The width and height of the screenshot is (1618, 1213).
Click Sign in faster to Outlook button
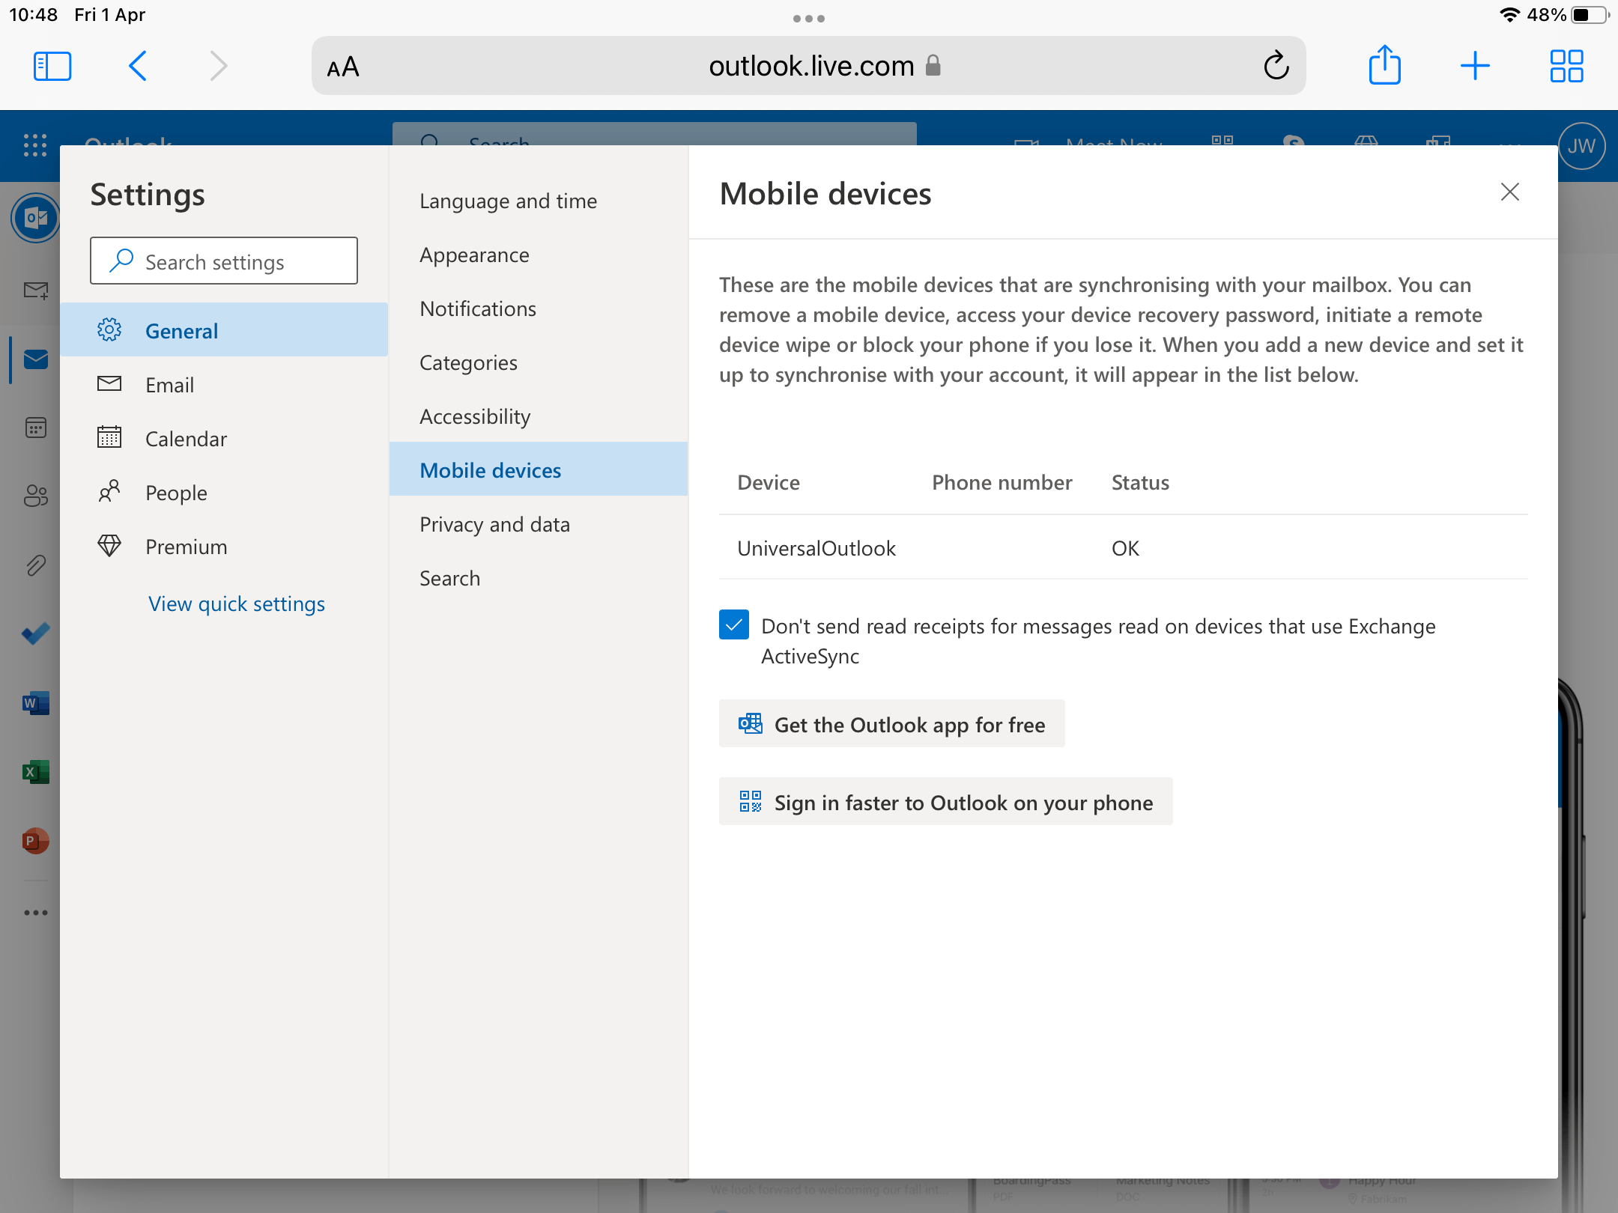(x=945, y=802)
